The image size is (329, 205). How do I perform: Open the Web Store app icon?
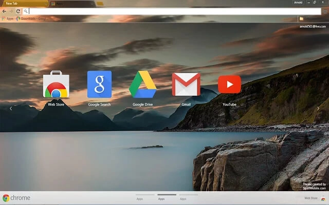[x=56, y=84]
